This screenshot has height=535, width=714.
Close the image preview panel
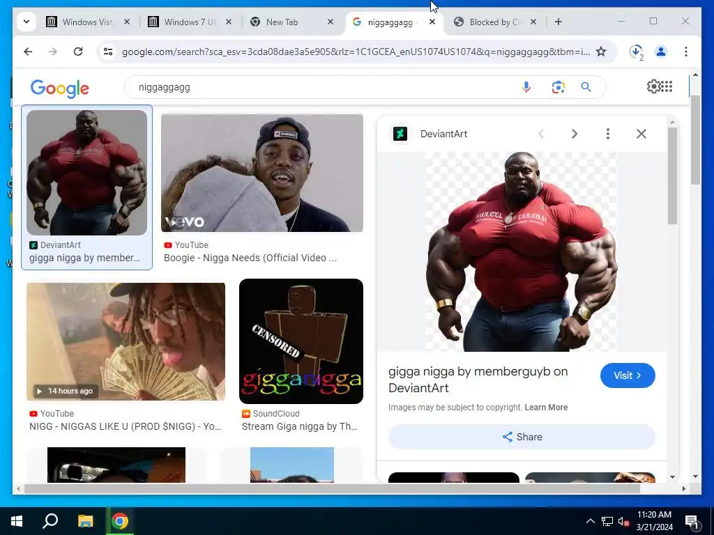pos(641,134)
